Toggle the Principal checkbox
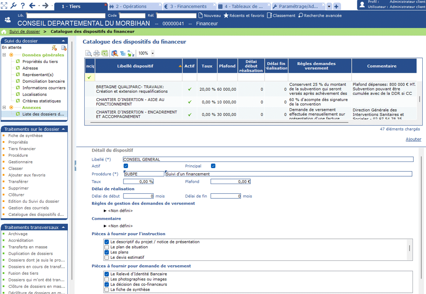The image size is (426, 294). (x=213, y=166)
